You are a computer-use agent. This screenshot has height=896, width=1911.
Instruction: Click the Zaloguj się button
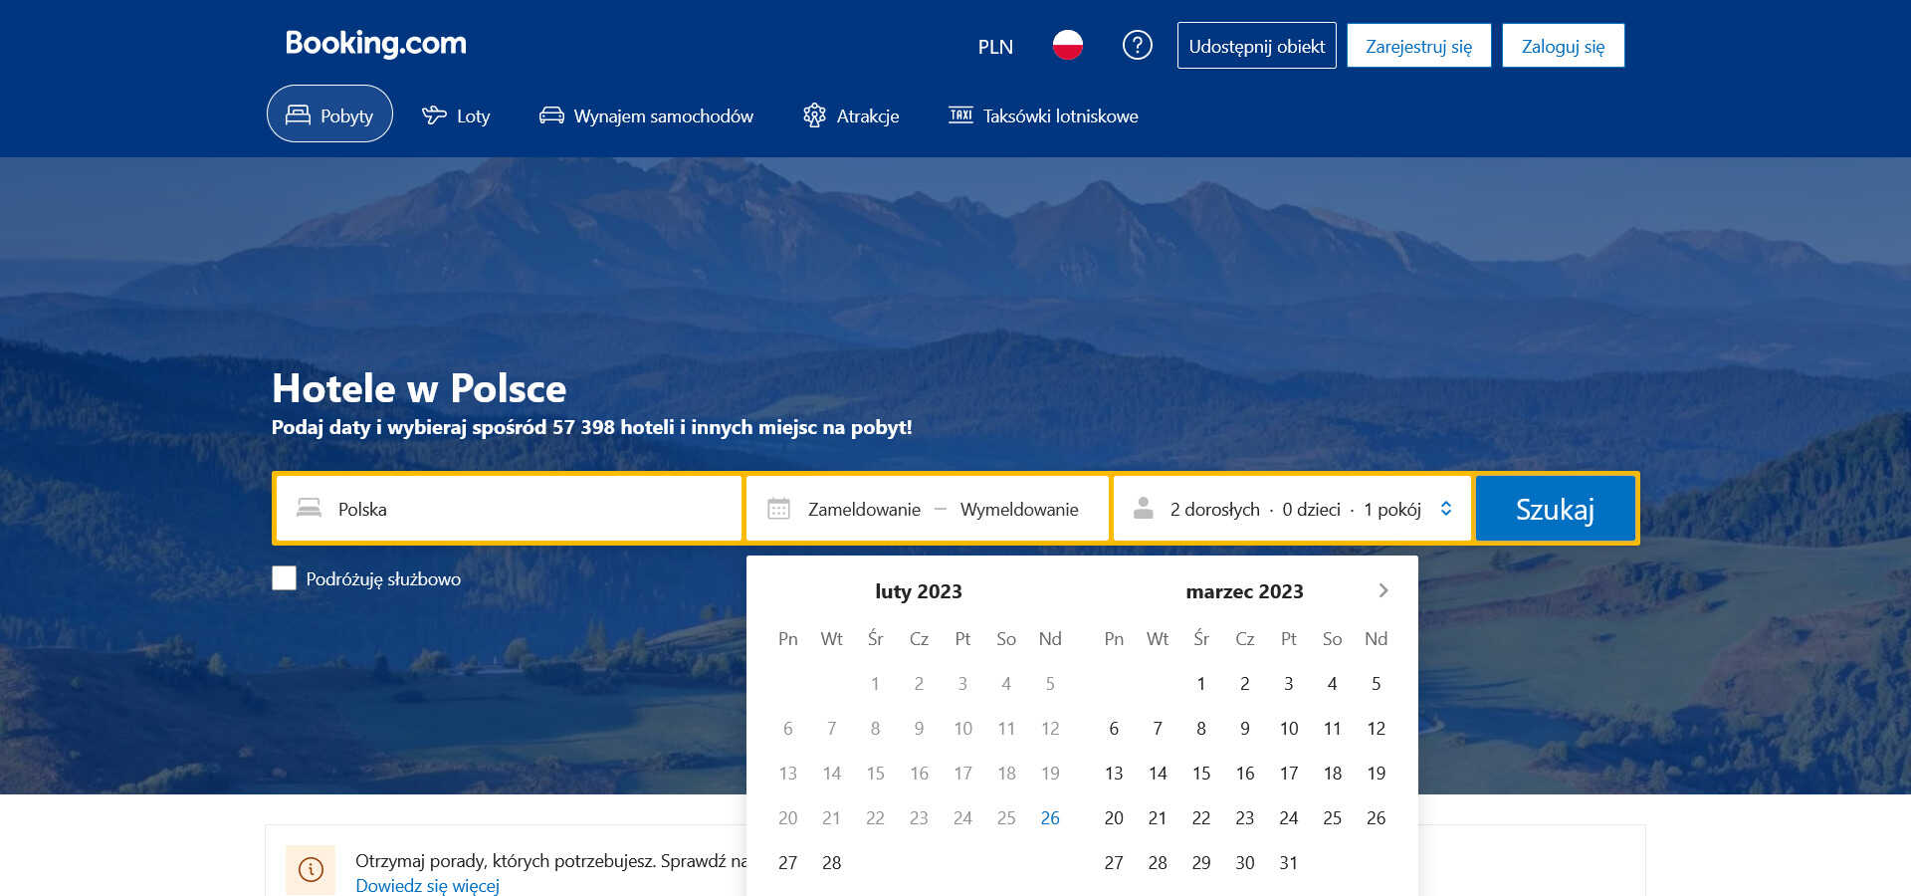(1562, 46)
